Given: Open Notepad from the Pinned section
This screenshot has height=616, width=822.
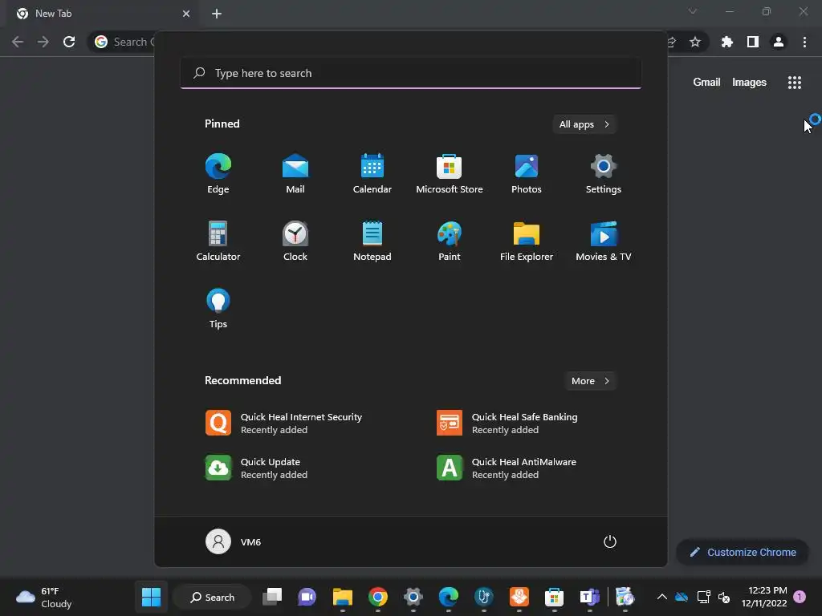Looking at the screenshot, I should click(x=372, y=241).
